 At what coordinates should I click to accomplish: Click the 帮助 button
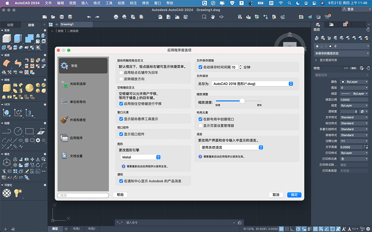point(120,195)
